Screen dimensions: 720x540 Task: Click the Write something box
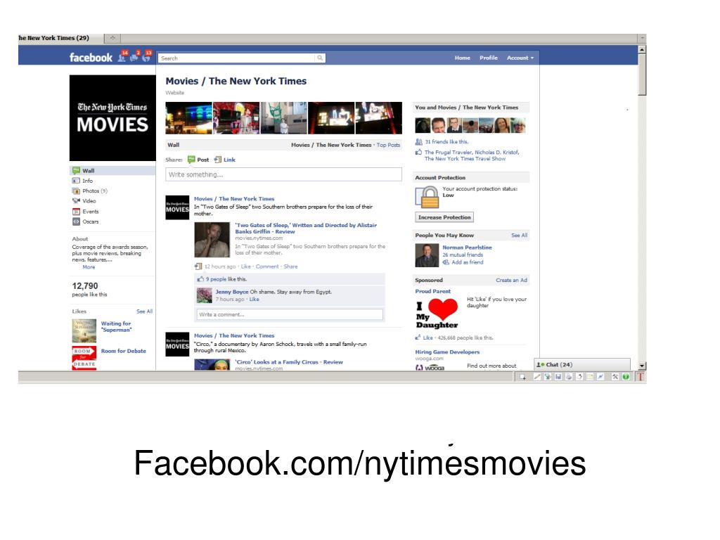[283, 174]
